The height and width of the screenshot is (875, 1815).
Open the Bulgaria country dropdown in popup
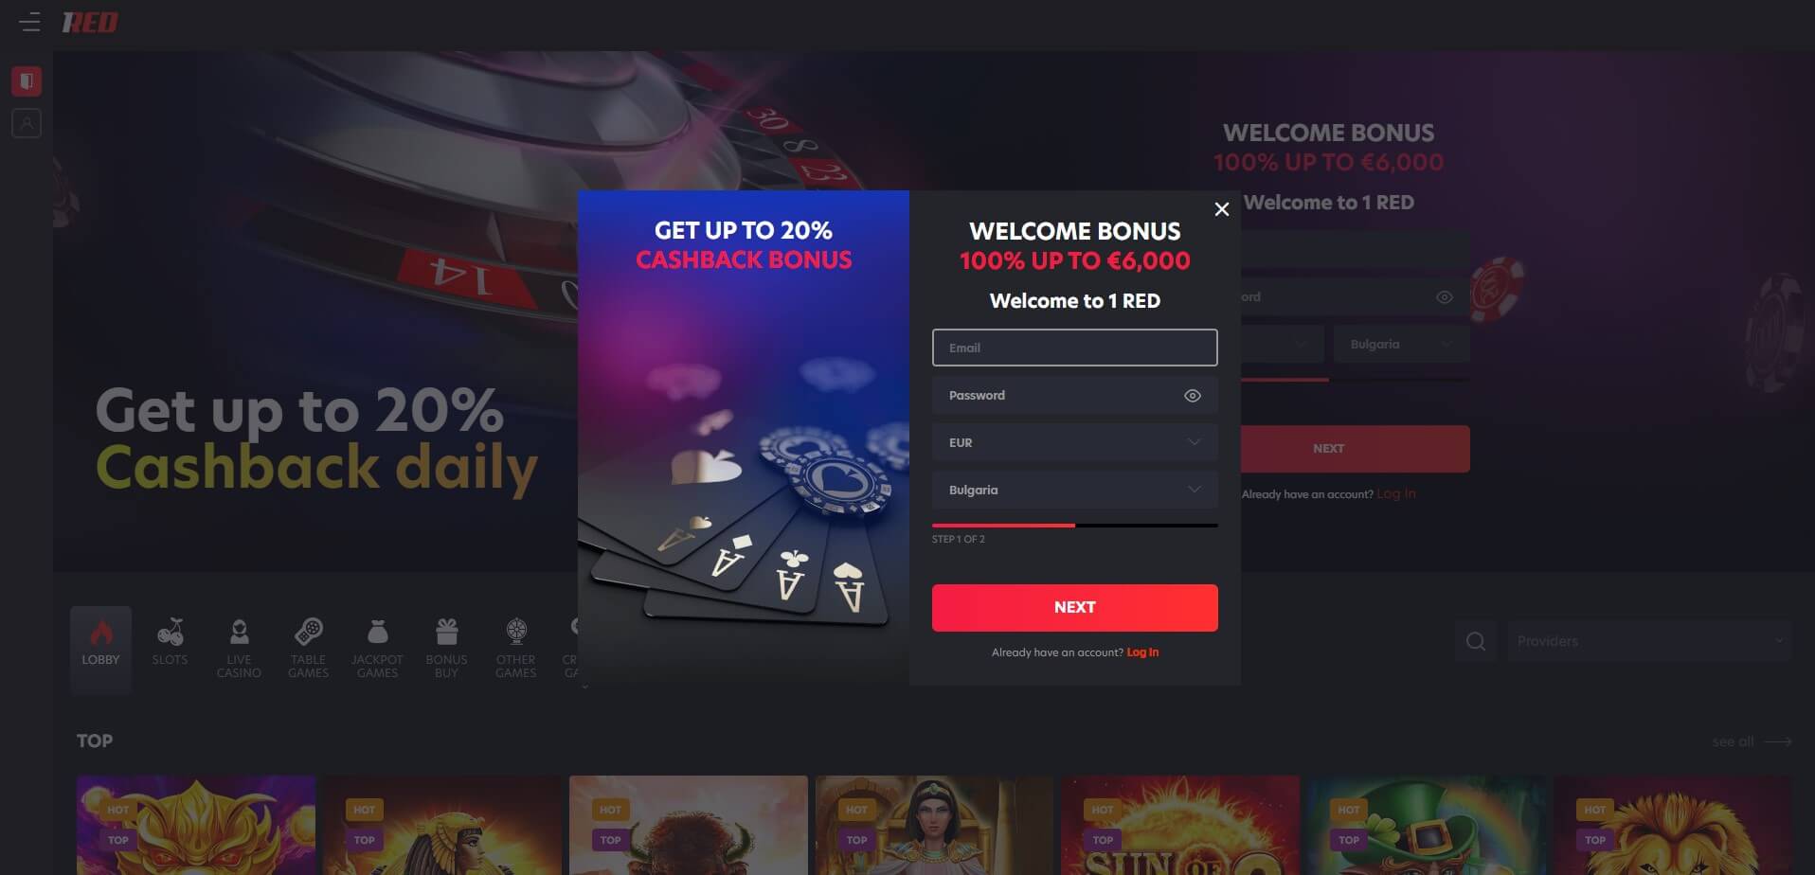(x=1075, y=490)
